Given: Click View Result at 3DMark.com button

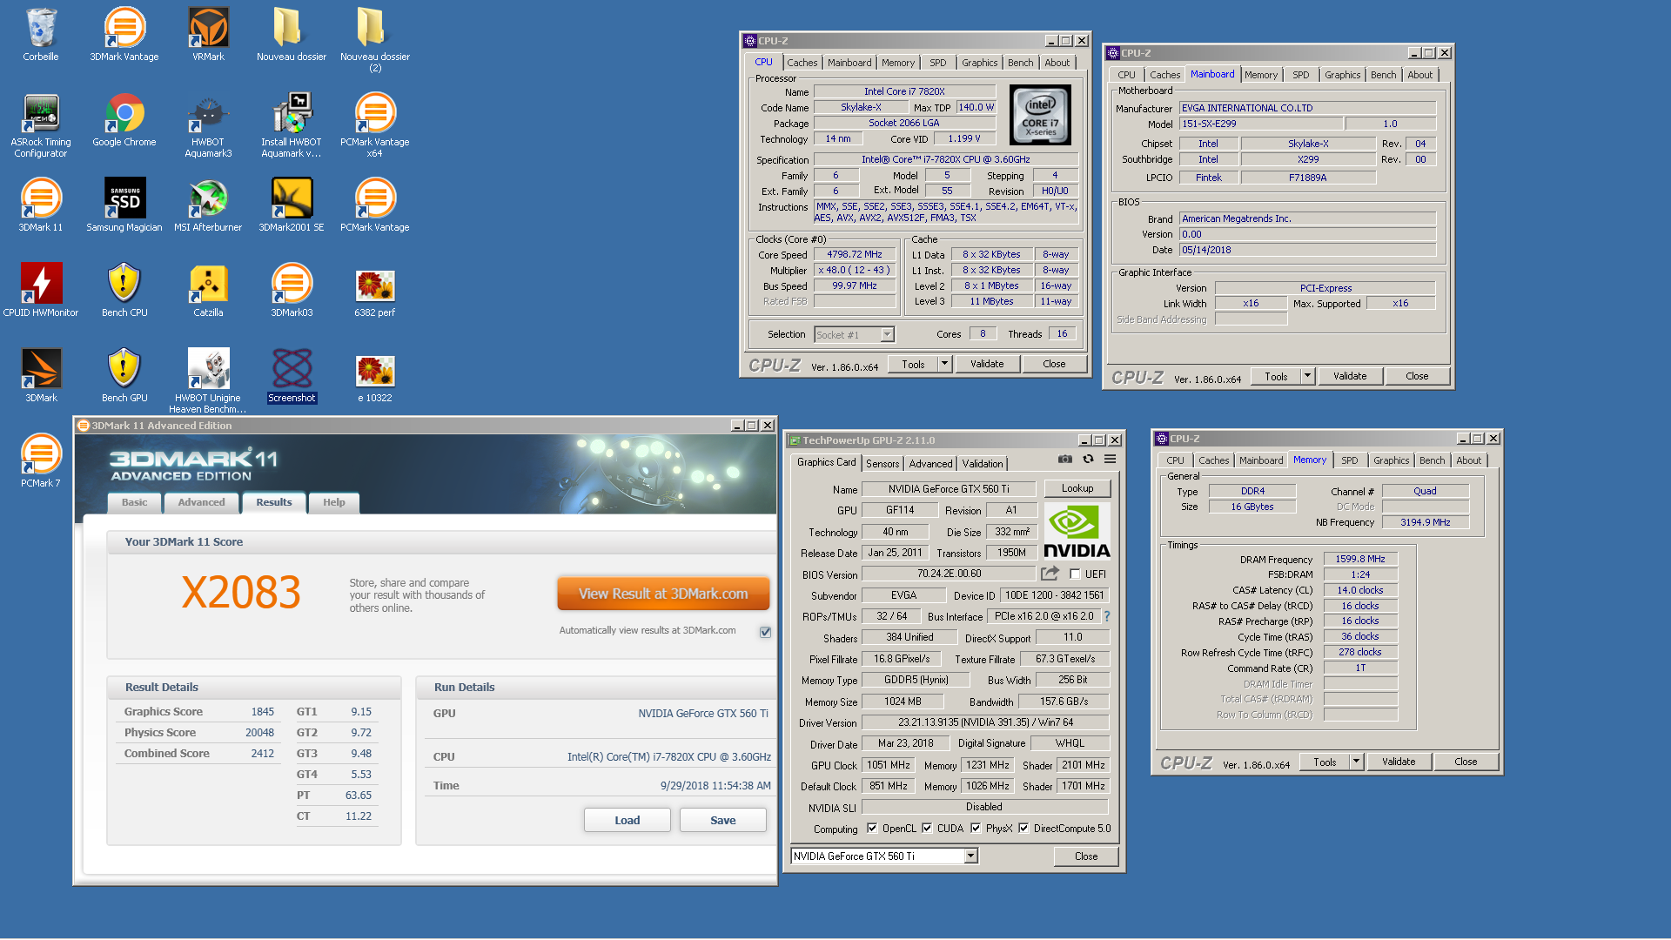Looking at the screenshot, I should (663, 594).
